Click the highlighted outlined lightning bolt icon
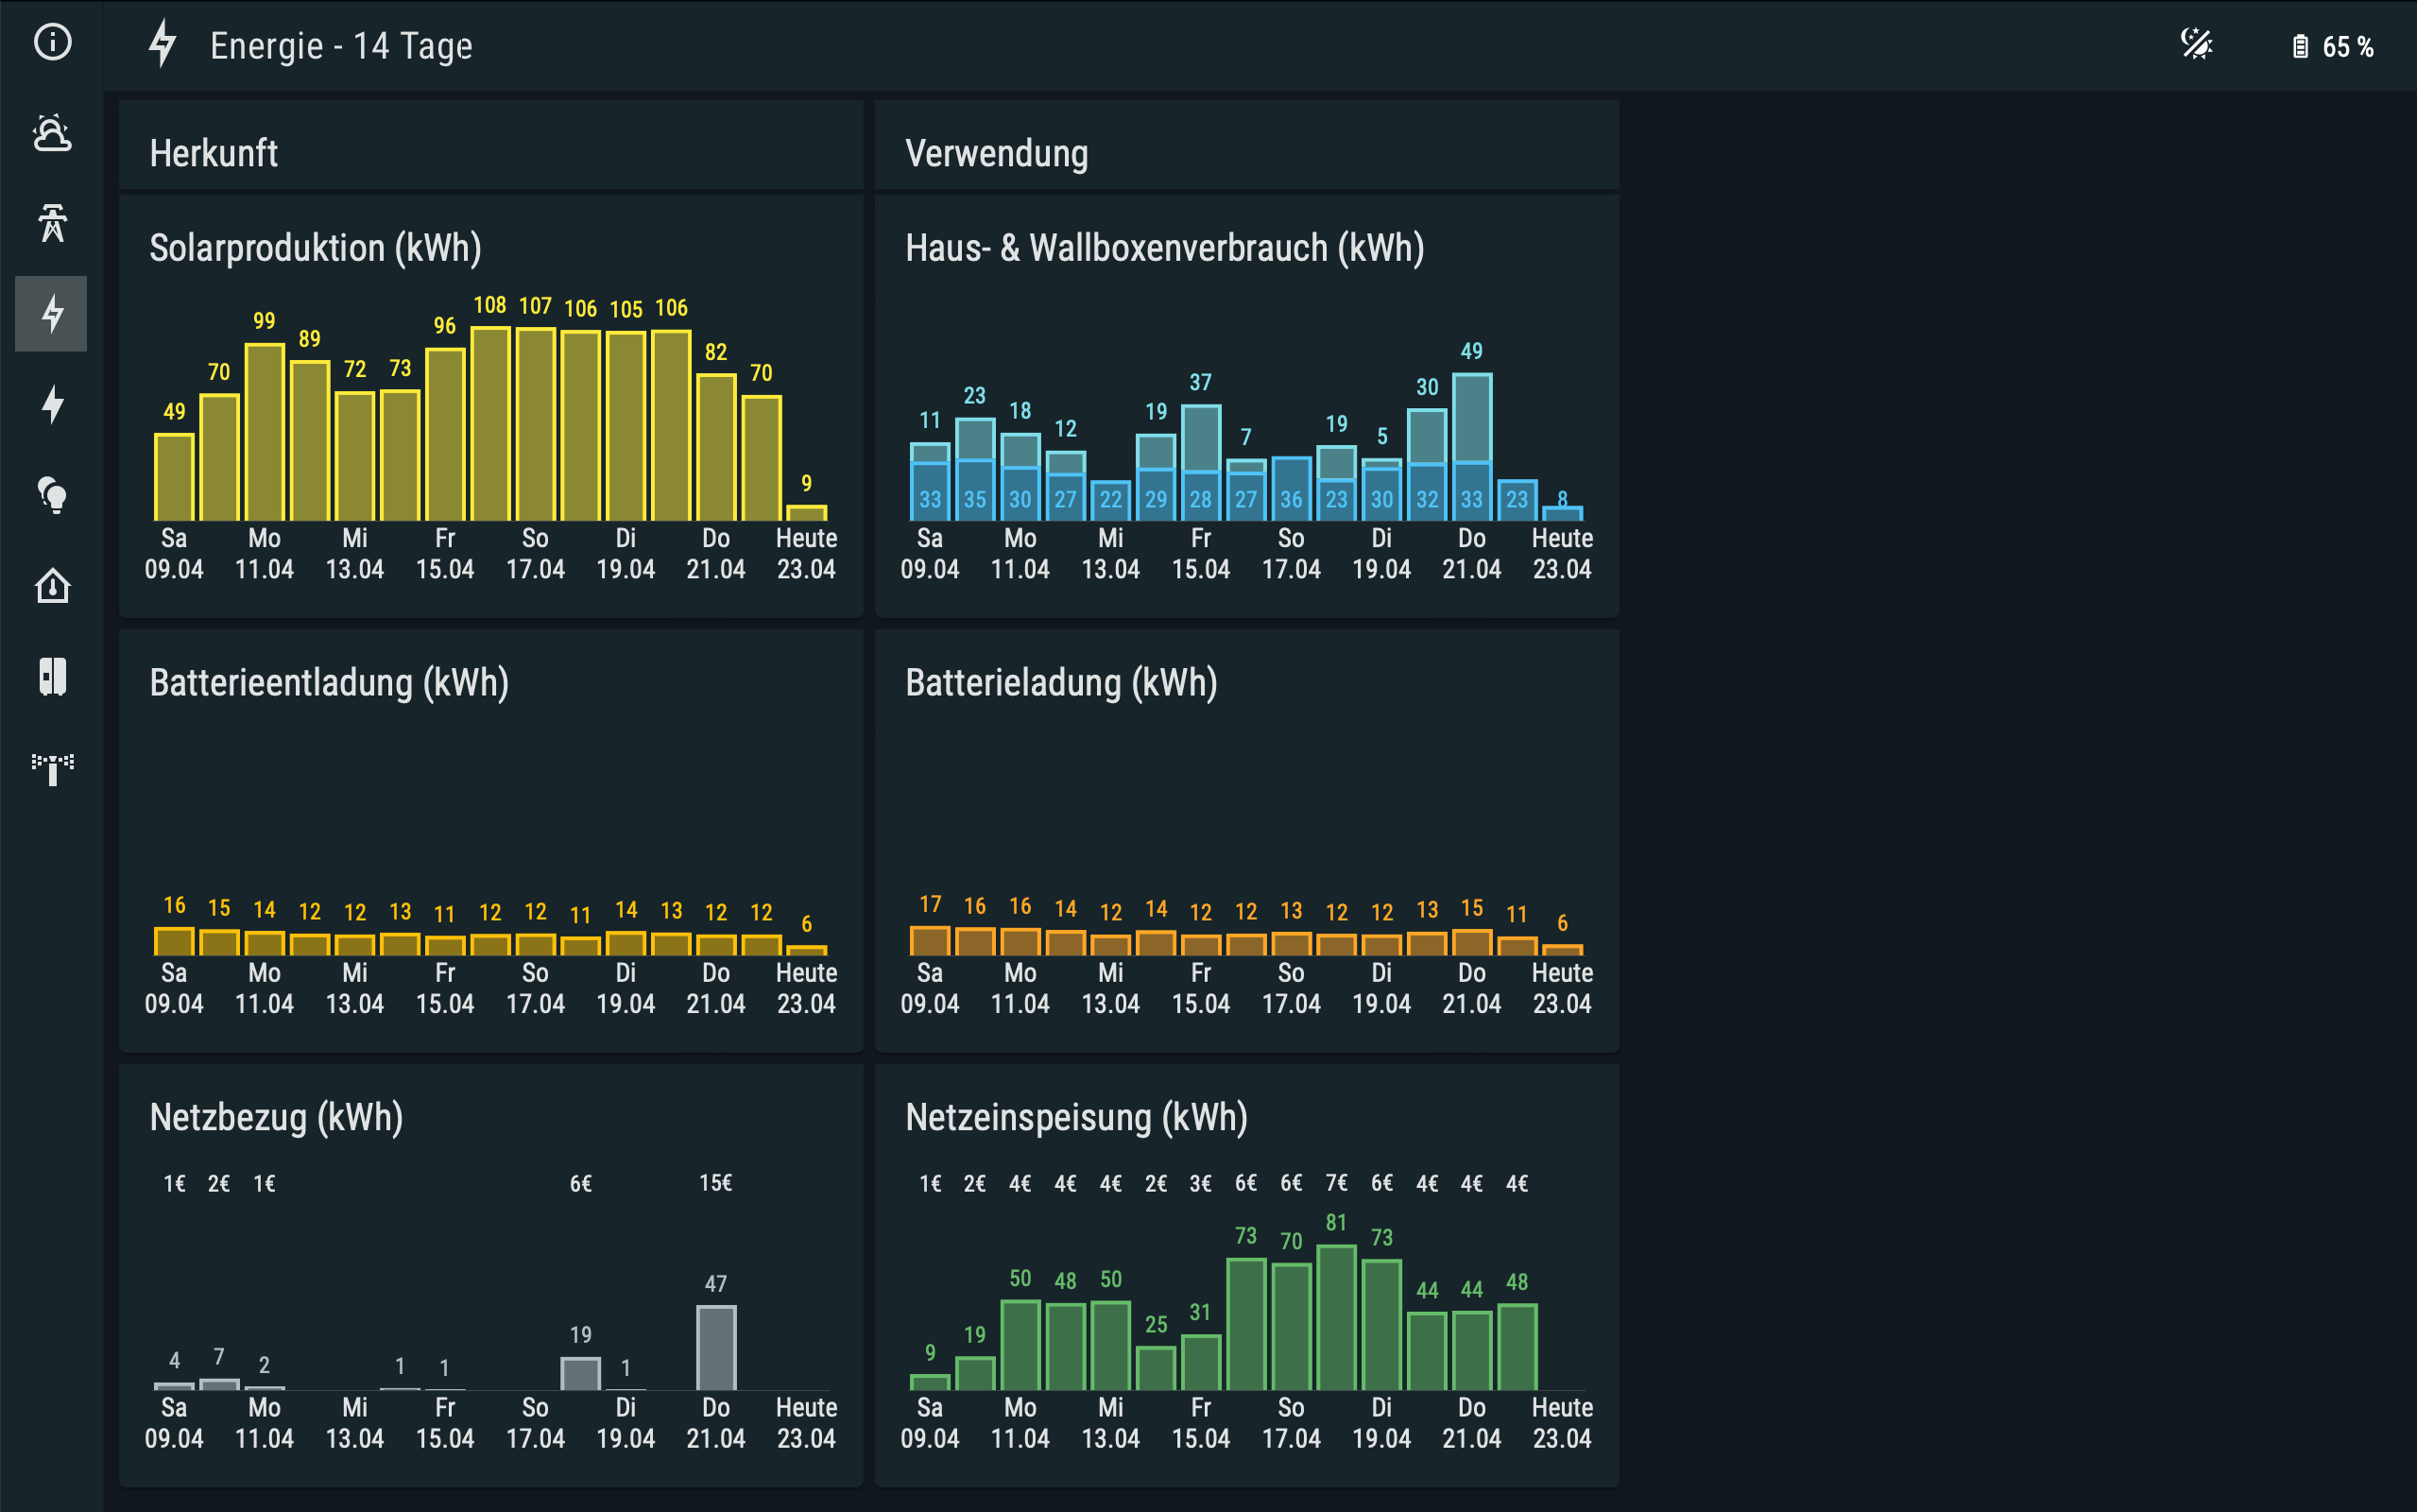The image size is (2417, 1512). coord(52,314)
